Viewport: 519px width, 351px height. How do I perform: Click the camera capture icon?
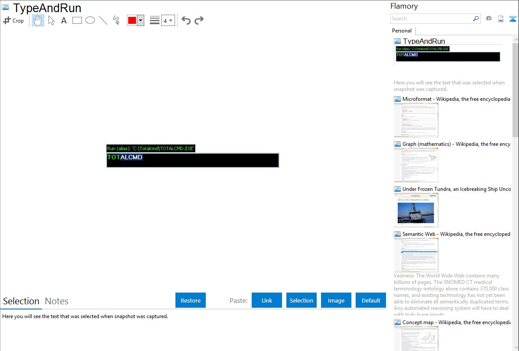[489, 19]
